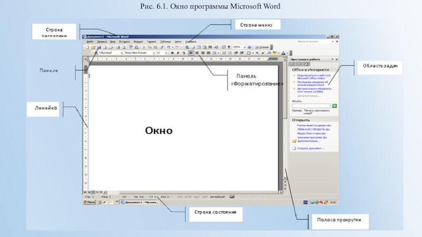
Task: Click the Bulleted list icon
Action: click(x=230, y=53)
